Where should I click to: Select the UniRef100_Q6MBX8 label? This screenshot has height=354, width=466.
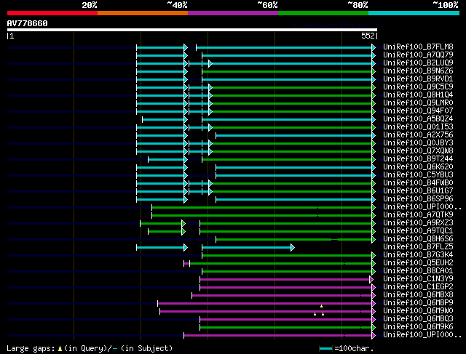(418, 295)
